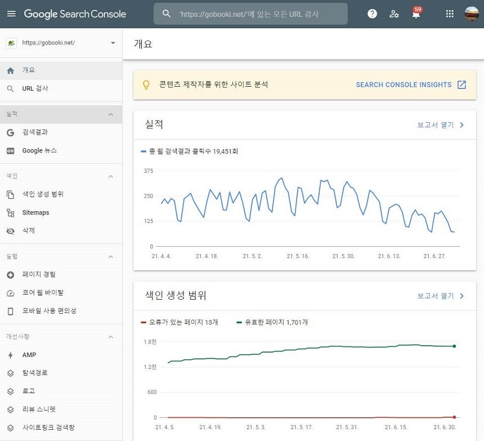Click the AMP lightning bolt icon

tap(11, 355)
